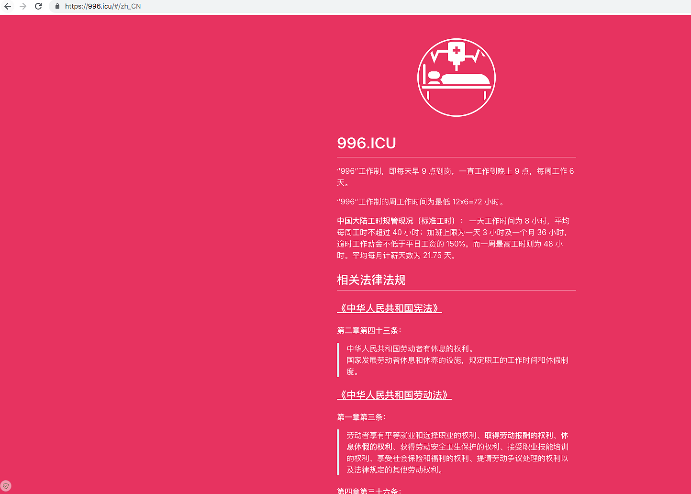The image size is (691, 494).
Task: Click the shield badge in the bottom-left corner
Action: click(6, 486)
